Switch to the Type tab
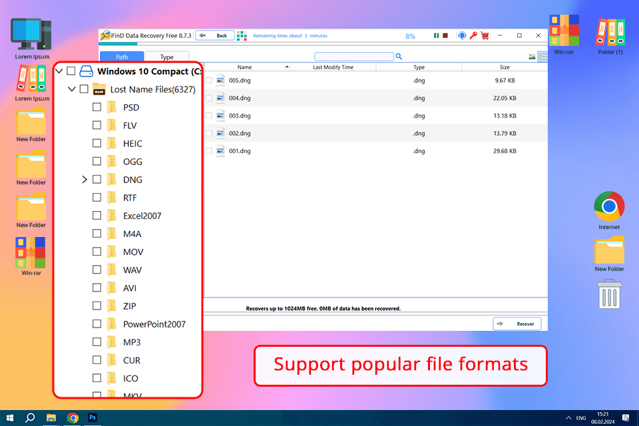The width and height of the screenshot is (639, 426). (x=166, y=57)
